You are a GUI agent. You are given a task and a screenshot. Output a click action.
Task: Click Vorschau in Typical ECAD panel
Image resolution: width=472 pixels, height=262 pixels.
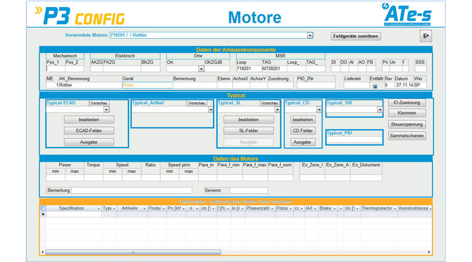99,103
